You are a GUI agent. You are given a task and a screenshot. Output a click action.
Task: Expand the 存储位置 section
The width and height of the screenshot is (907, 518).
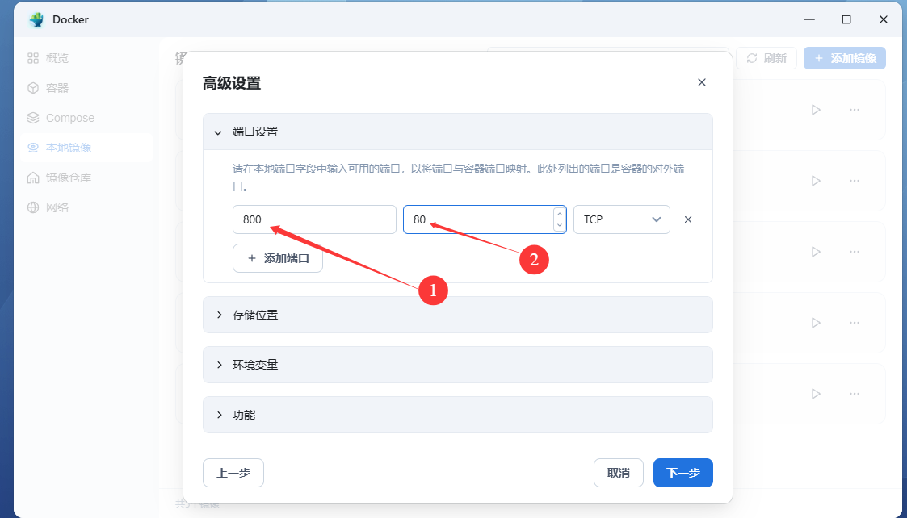coord(458,315)
